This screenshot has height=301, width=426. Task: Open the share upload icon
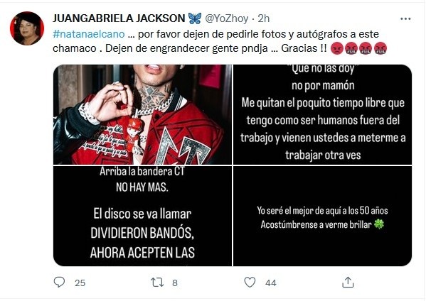[x=348, y=283]
